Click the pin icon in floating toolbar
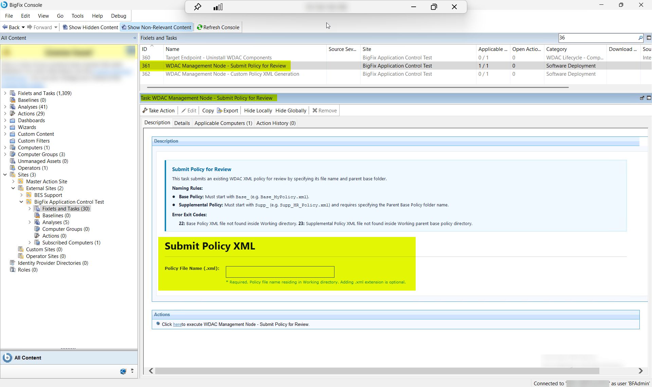 197,7
